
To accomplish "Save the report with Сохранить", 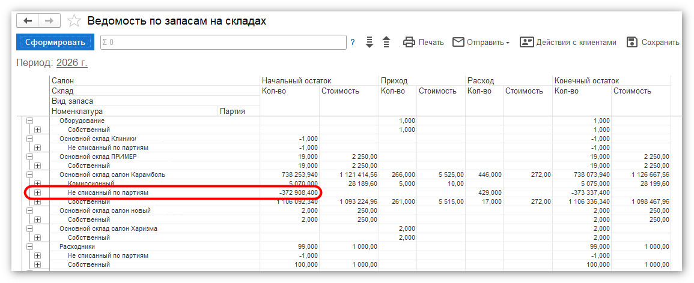I will tap(653, 43).
